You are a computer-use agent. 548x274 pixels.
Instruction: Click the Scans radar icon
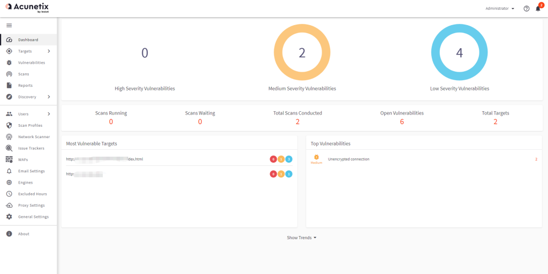coord(10,74)
